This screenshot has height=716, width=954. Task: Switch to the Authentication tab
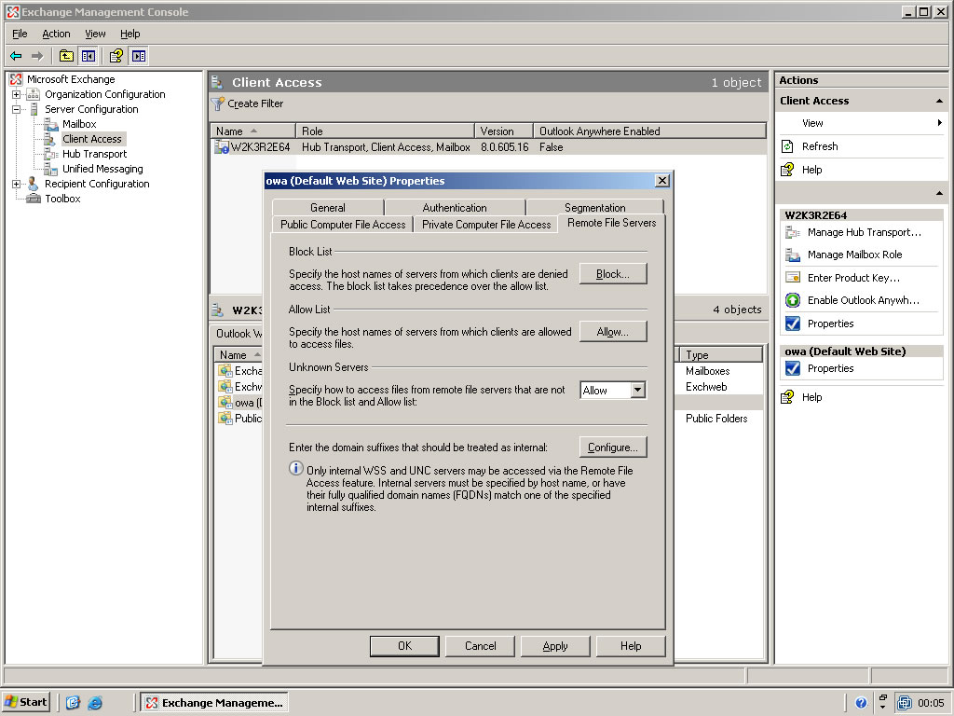tap(454, 208)
